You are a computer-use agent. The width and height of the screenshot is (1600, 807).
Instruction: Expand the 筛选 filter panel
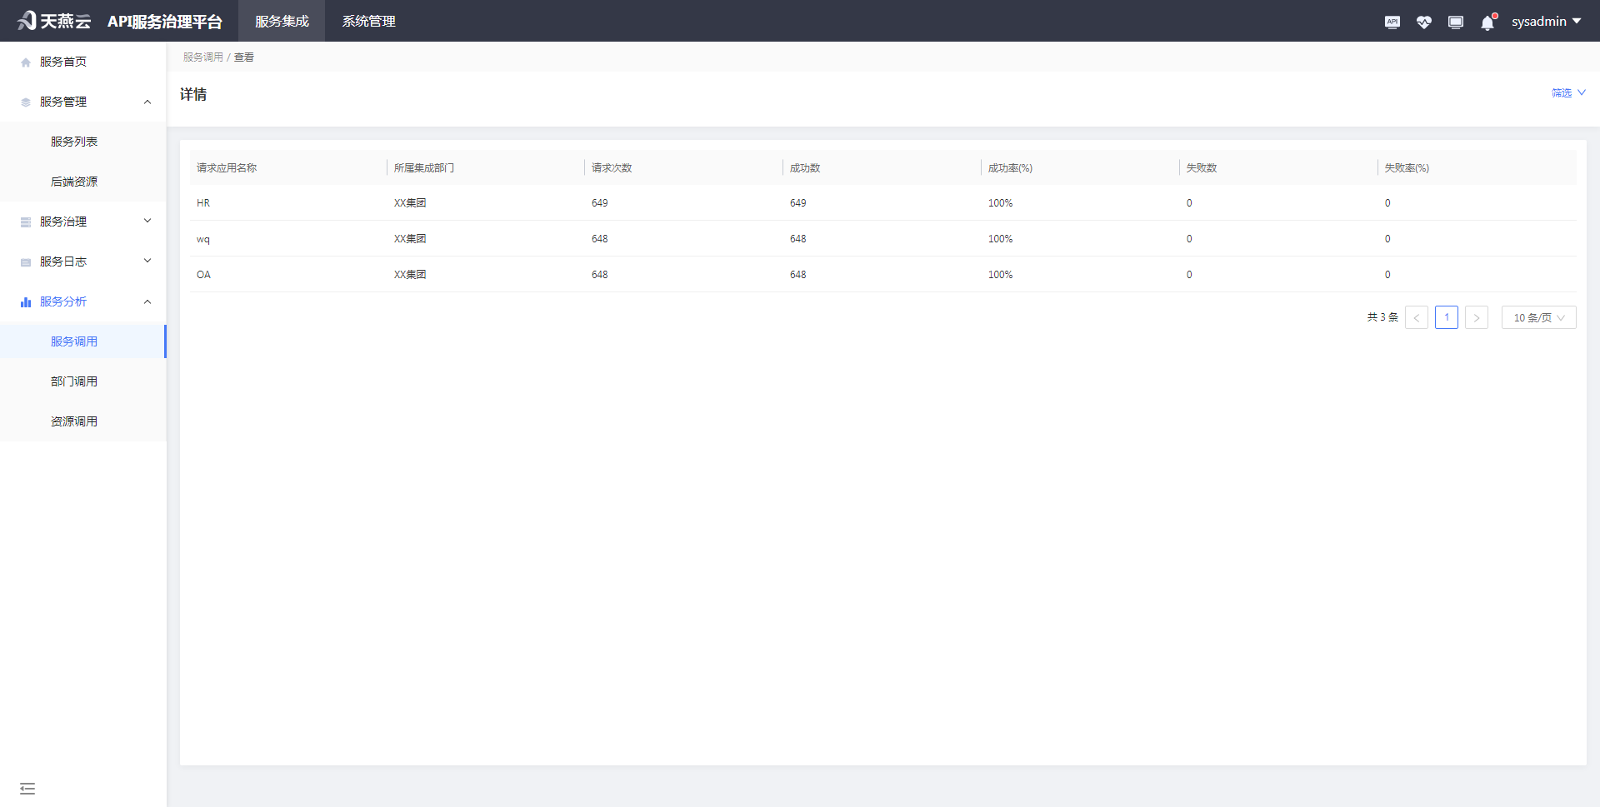click(x=1567, y=93)
